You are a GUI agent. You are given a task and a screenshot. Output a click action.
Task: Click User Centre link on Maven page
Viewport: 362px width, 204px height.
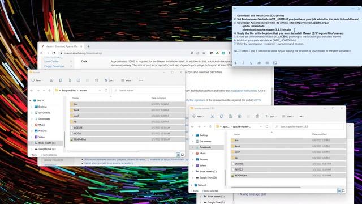point(51,61)
